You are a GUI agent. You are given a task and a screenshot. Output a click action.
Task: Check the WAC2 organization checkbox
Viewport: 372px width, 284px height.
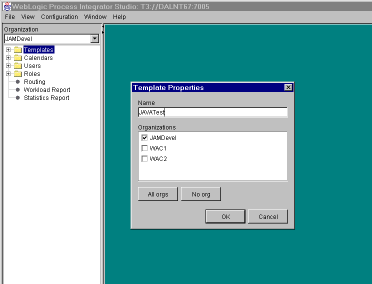pos(144,158)
